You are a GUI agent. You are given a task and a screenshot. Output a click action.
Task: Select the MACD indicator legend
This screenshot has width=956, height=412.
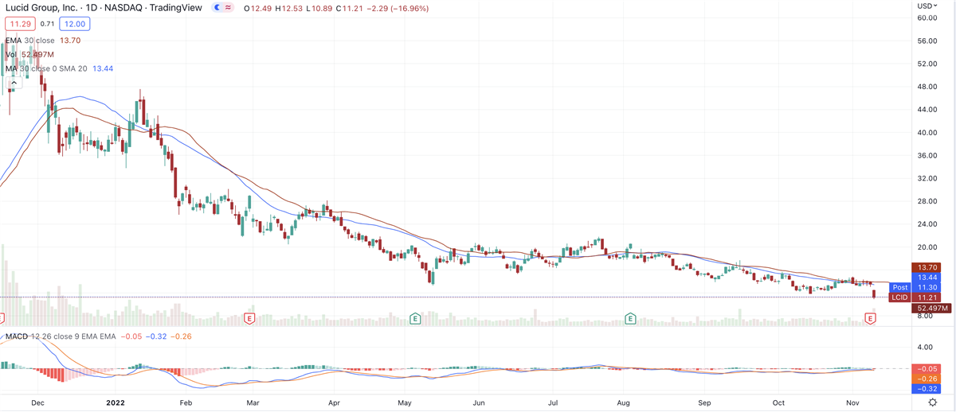click(x=18, y=337)
